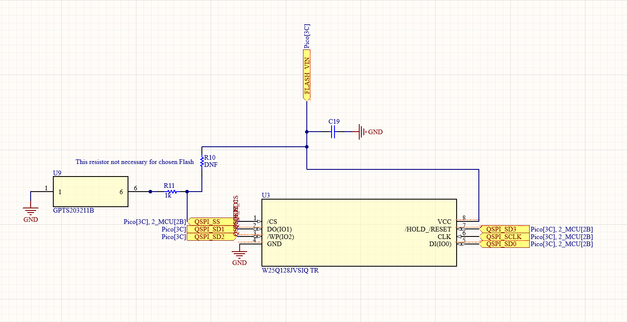Click pin number 8 on U3 VCC
The image size is (627, 322).
click(464, 218)
